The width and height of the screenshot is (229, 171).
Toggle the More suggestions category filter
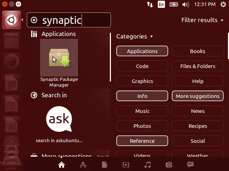[x=198, y=96]
